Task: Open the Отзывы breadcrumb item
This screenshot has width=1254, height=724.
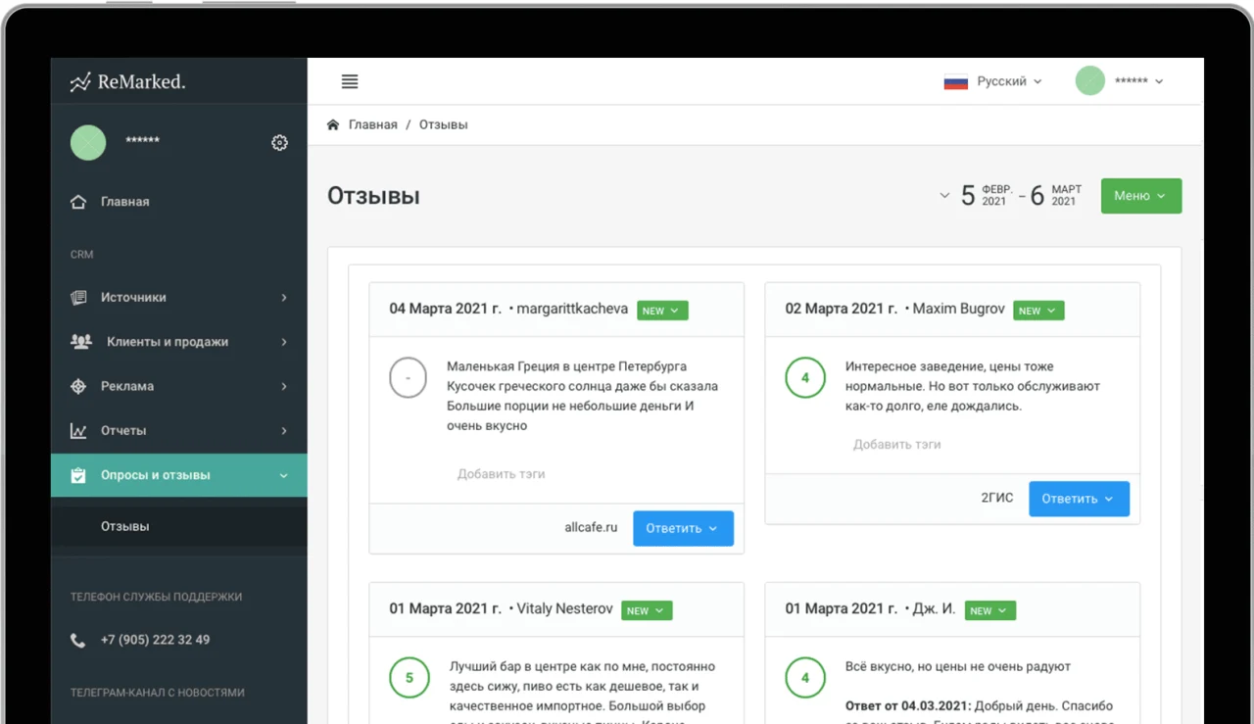Action: (443, 124)
